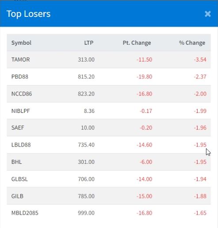Click the Top Losers title text
The image size is (218, 228).
[28, 14]
